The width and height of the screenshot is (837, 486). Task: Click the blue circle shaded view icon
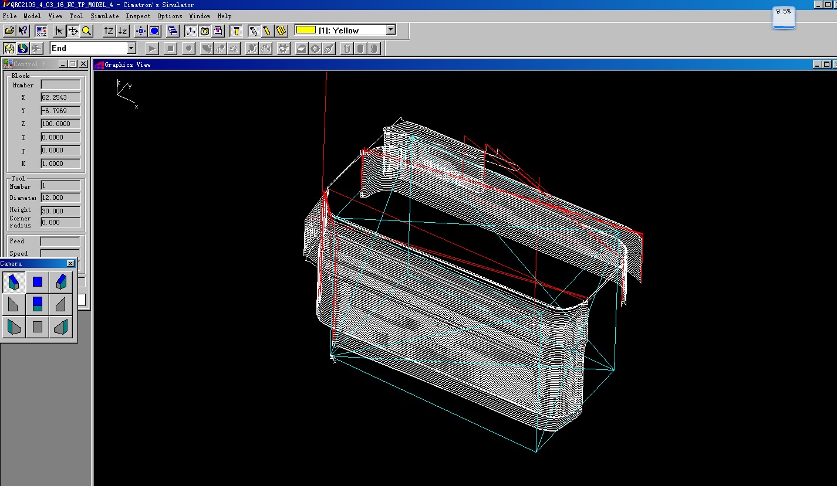[x=154, y=30]
